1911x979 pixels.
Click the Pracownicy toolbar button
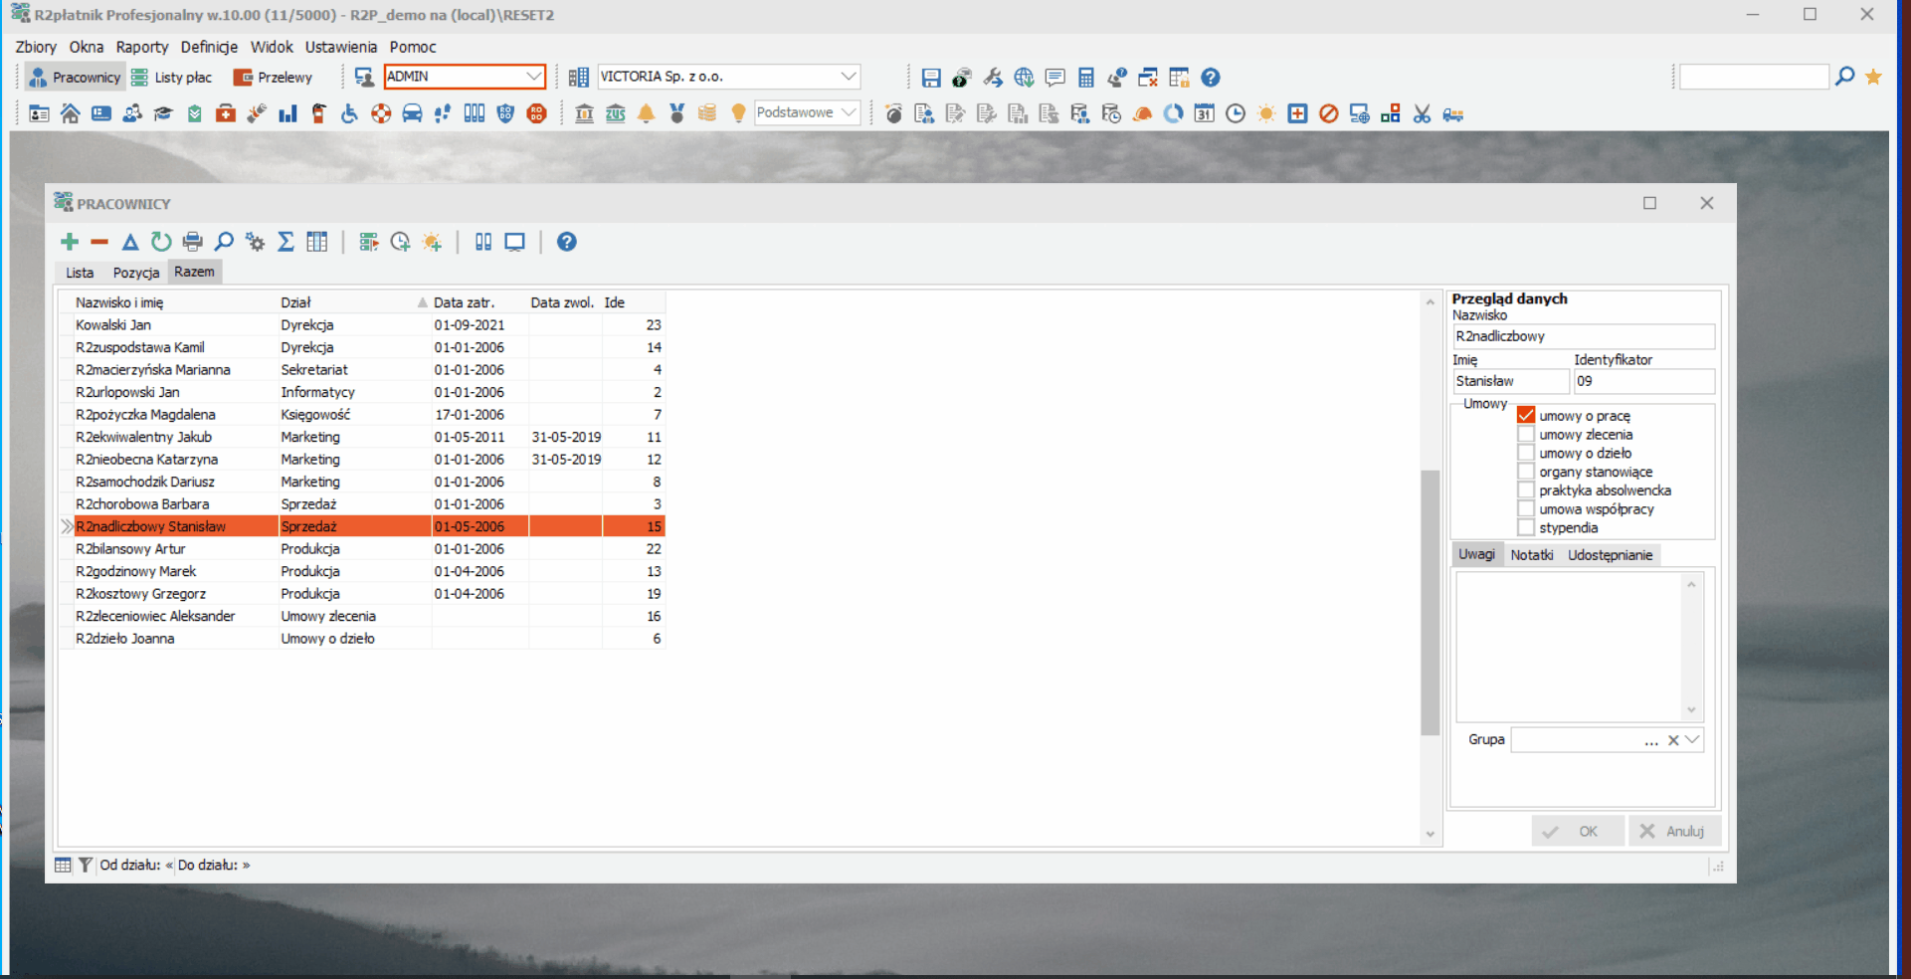tap(75, 77)
